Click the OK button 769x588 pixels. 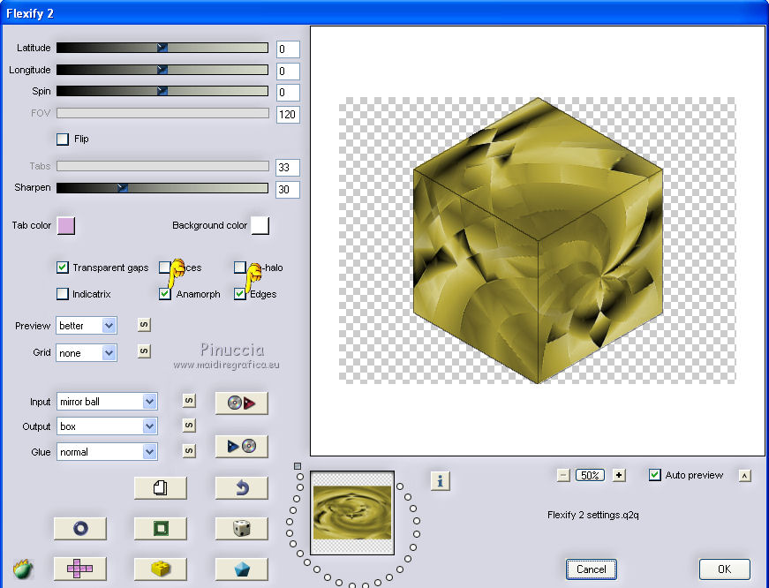[724, 569]
